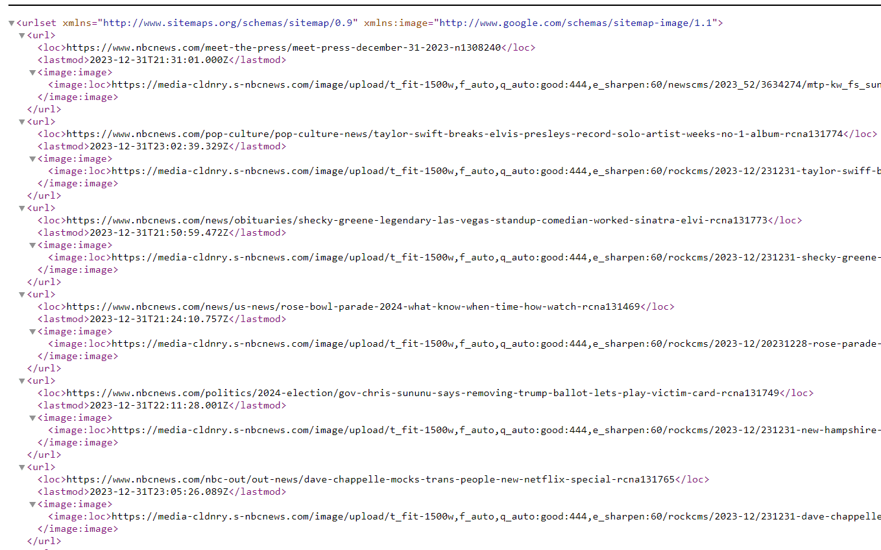Collapse image:image node under Dave Chappelle entry

tap(32, 505)
